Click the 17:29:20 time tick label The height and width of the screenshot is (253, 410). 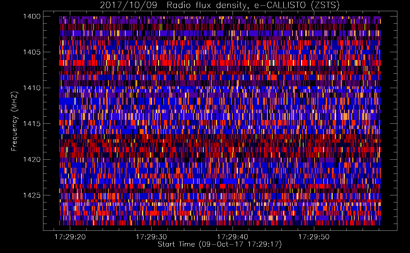pyautogui.click(x=70, y=237)
